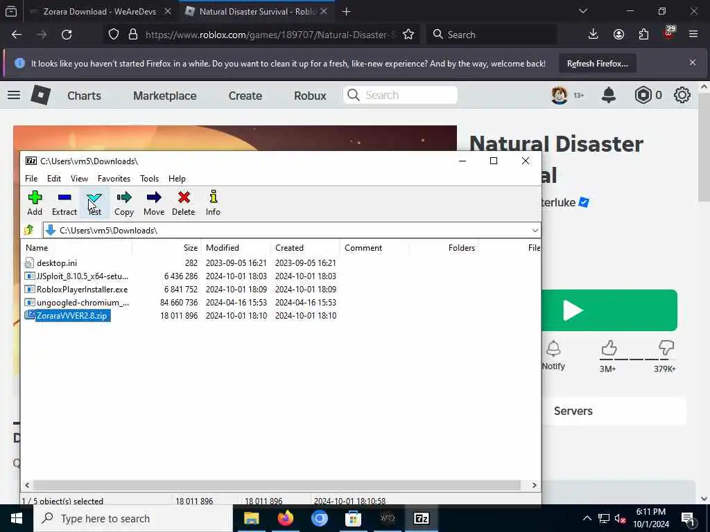The height and width of the screenshot is (532, 710).
Task: Open Roblox profile avatar
Action: 560,95
